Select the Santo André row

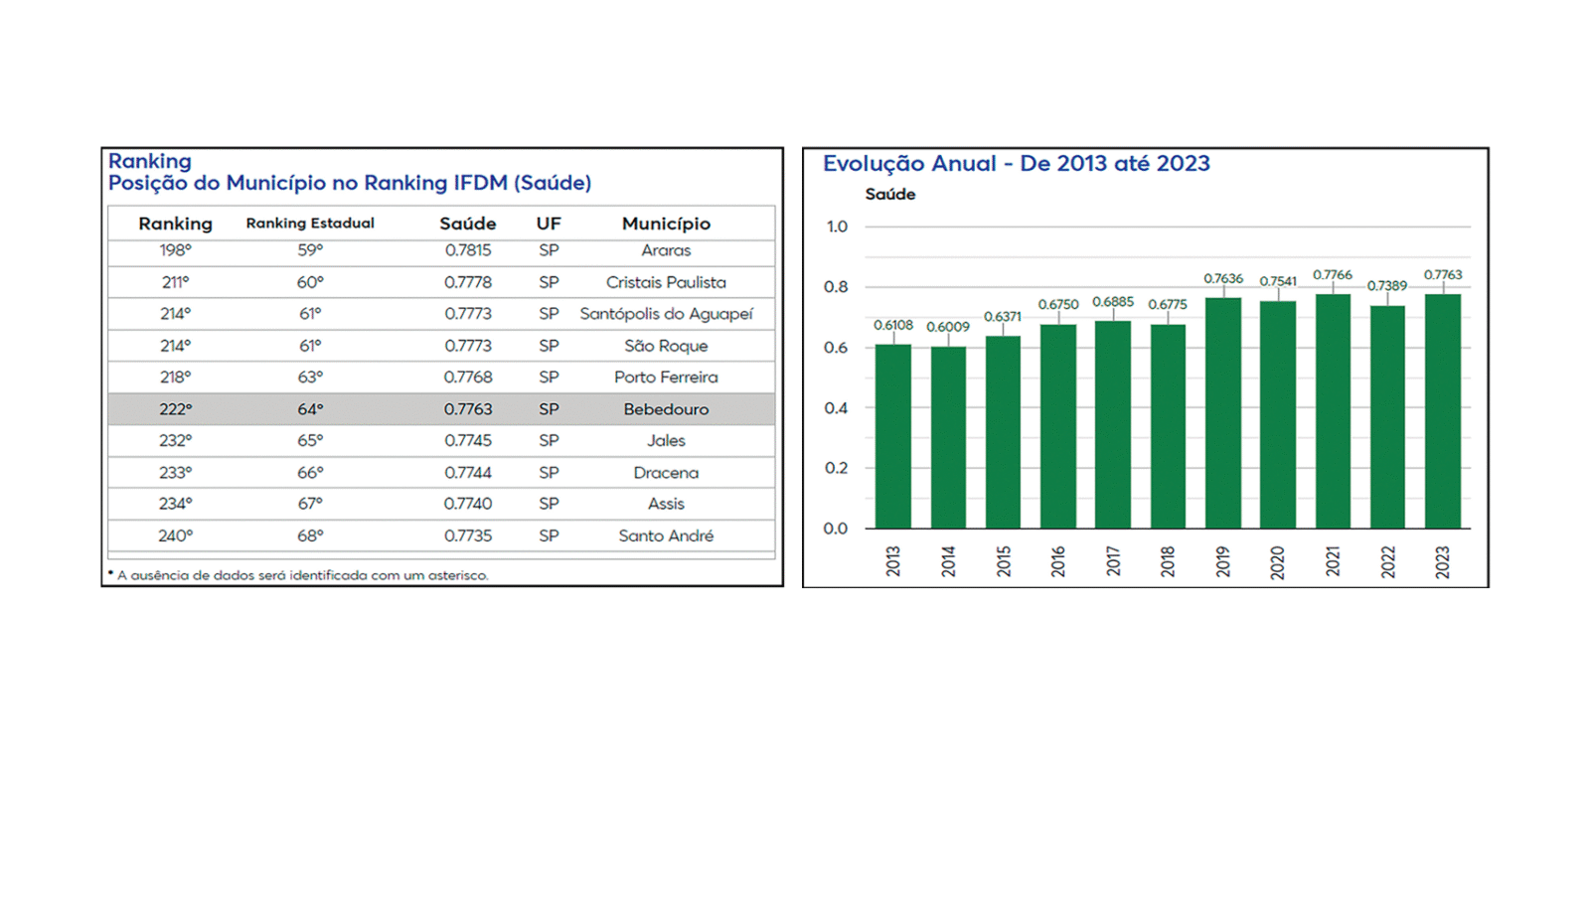click(x=441, y=535)
